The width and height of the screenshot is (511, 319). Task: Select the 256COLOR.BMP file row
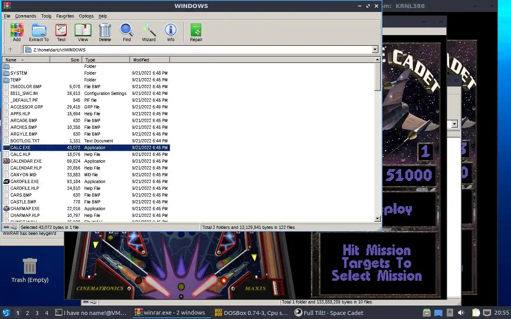point(86,87)
